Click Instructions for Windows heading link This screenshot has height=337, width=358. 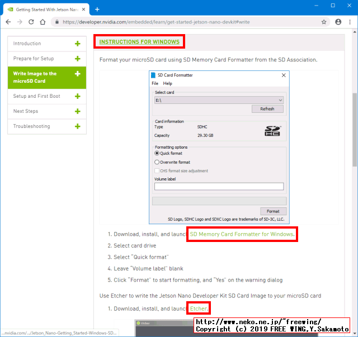[x=139, y=42]
